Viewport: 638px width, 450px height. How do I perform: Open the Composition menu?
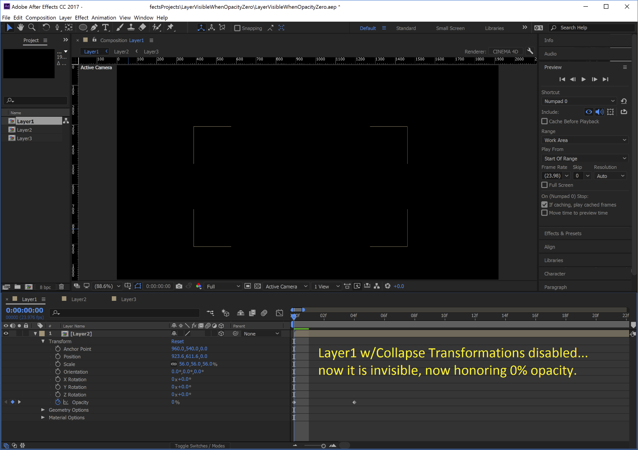tap(40, 17)
